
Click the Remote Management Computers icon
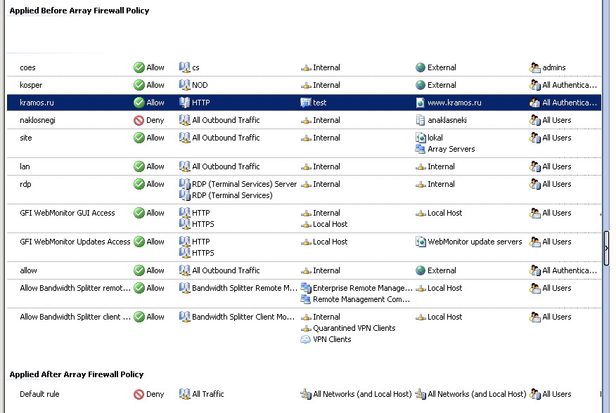click(306, 299)
